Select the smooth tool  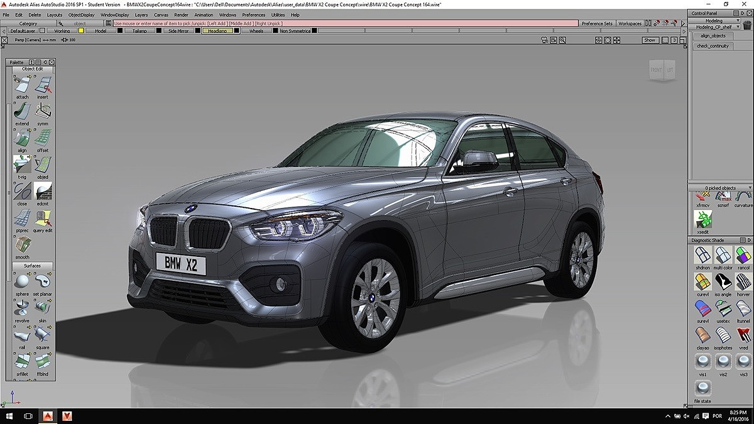pos(23,245)
